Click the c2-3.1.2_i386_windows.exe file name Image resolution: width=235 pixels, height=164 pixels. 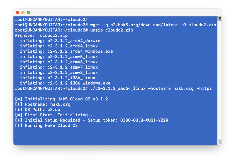click(79, 83)
